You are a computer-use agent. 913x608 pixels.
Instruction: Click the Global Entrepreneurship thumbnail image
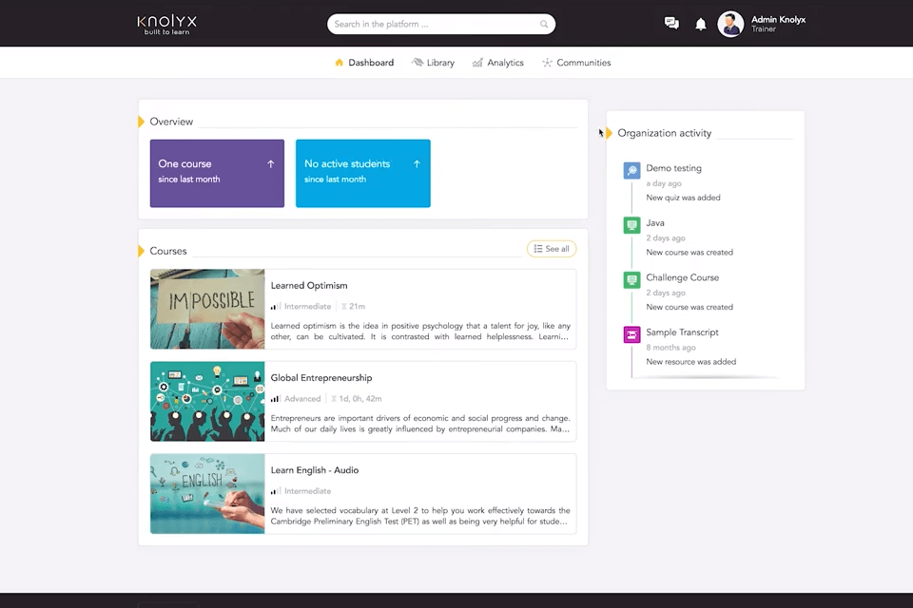(207, 402)
